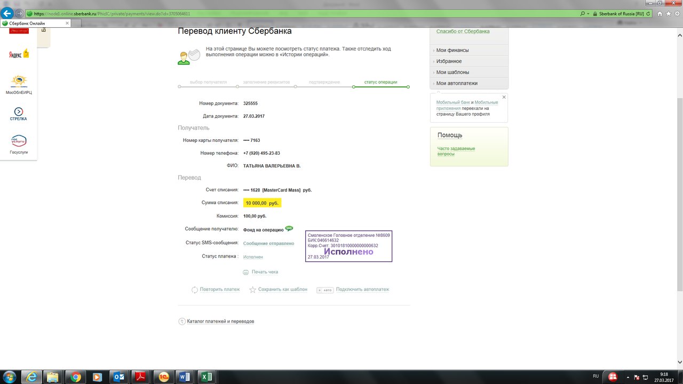The image size is (683, 384).
Task: Open 1C application from the taskbar
Action: (164, 377)
